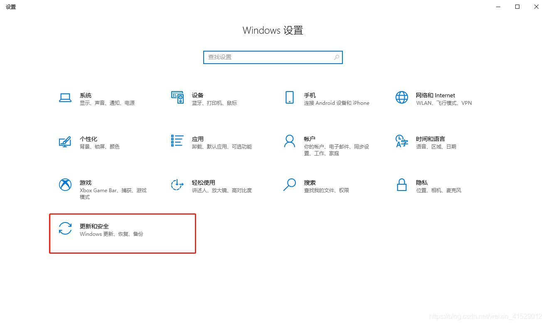Focus the 查找设置 search field
546x324 pixels.
click(273, 57)
